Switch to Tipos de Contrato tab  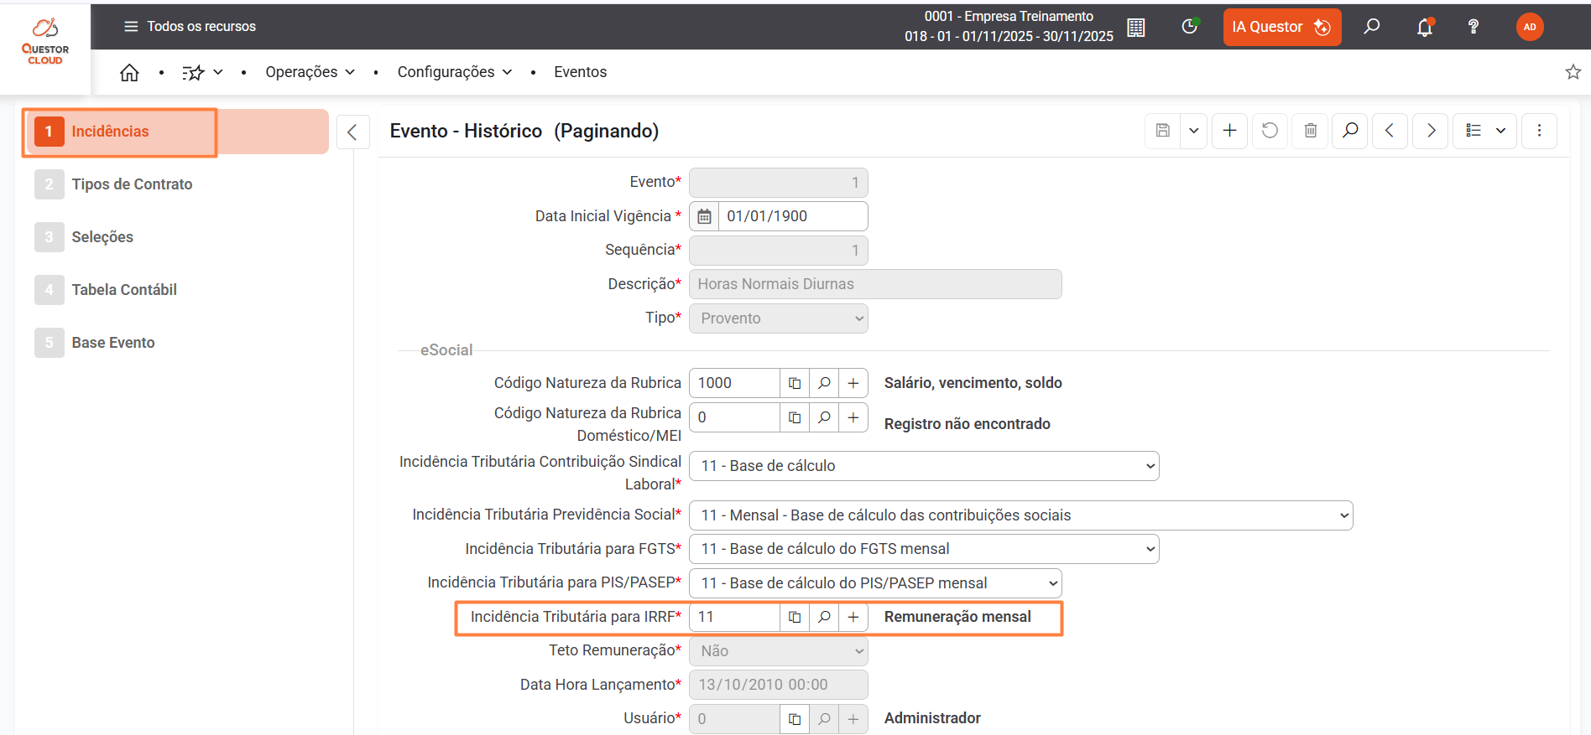pos(132,184)
